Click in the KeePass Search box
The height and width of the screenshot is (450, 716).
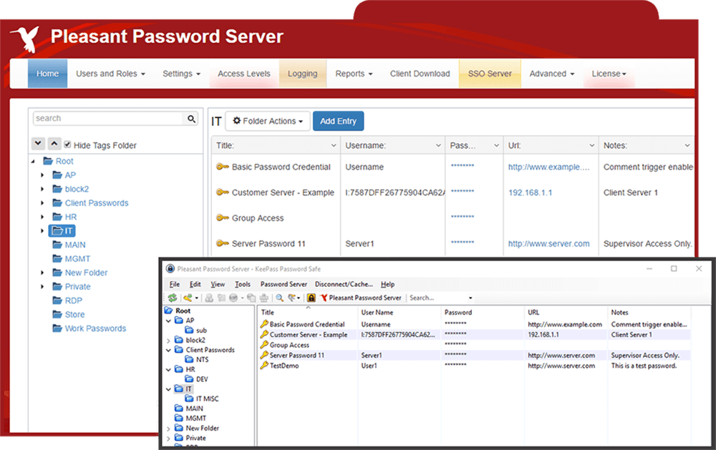coord(437,298)
